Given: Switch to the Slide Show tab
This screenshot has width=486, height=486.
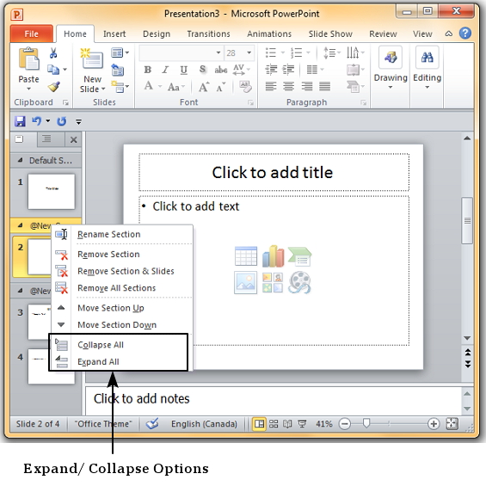Looking at the screenshot, I should point(330,34).
